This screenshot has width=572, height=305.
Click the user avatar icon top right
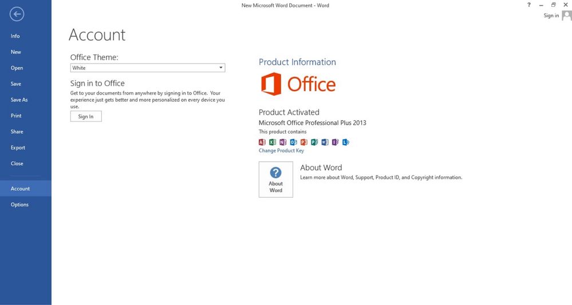click(x=566, y=15)
